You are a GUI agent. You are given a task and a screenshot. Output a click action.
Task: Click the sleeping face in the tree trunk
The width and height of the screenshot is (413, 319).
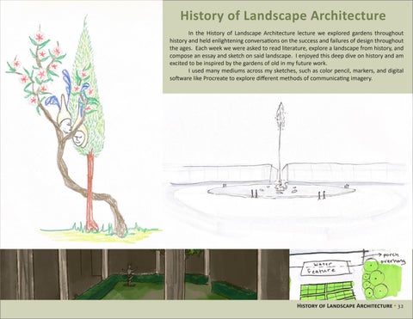(66, 126)
